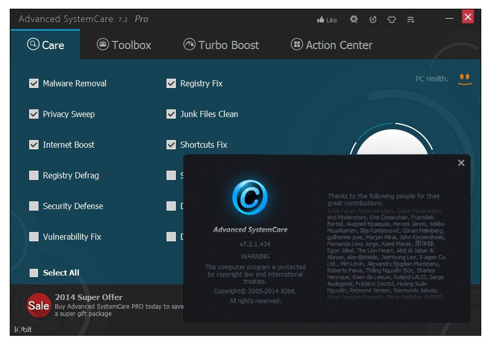Click the blue Advanced SystemCare logo in About
Screen dimensions: 490x345
pos(250,197)
